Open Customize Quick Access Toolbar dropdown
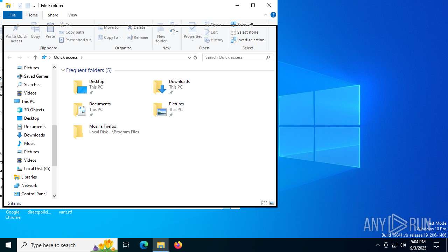Viewport: 448px width, 252px height. (34, 6)
